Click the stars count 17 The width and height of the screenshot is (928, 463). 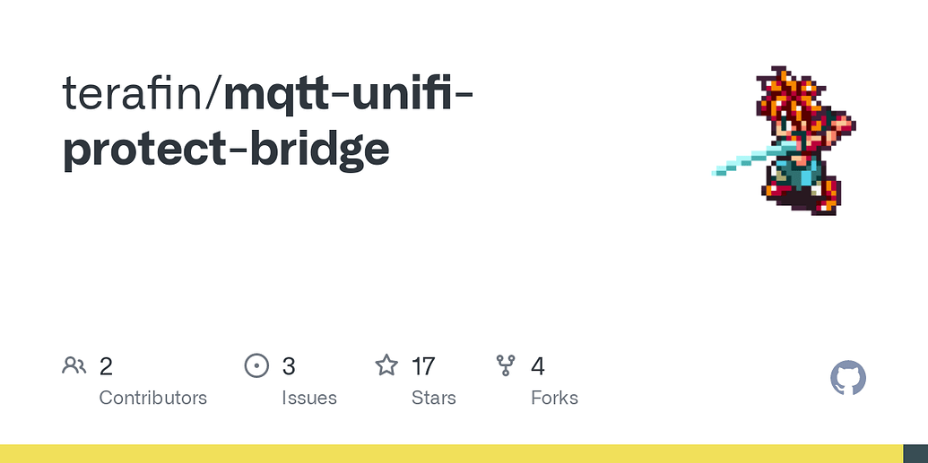423,366
